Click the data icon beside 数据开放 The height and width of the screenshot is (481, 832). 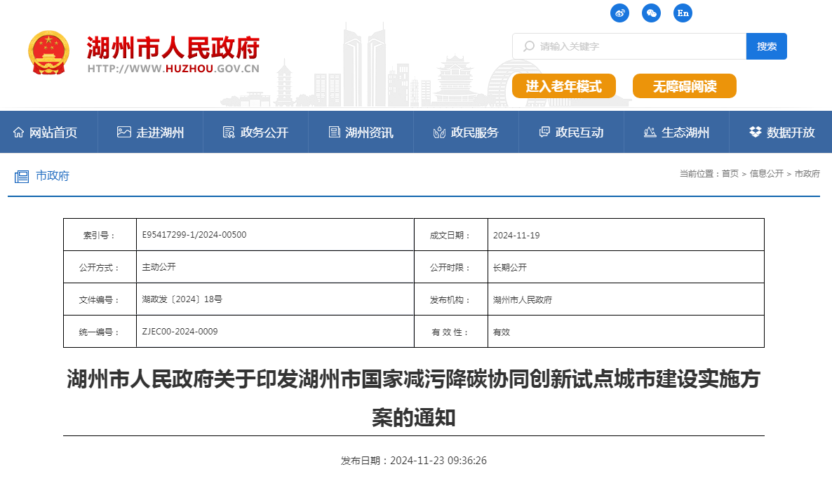(x=753, y=131)
